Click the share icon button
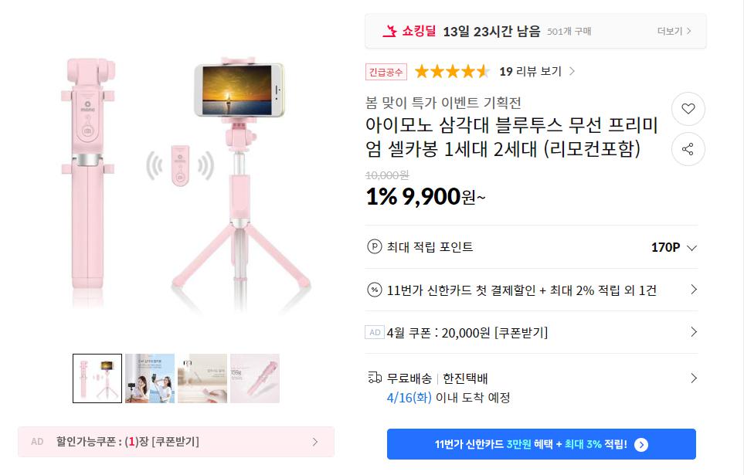This screenshot has width=744, height=475. point(688,150)
